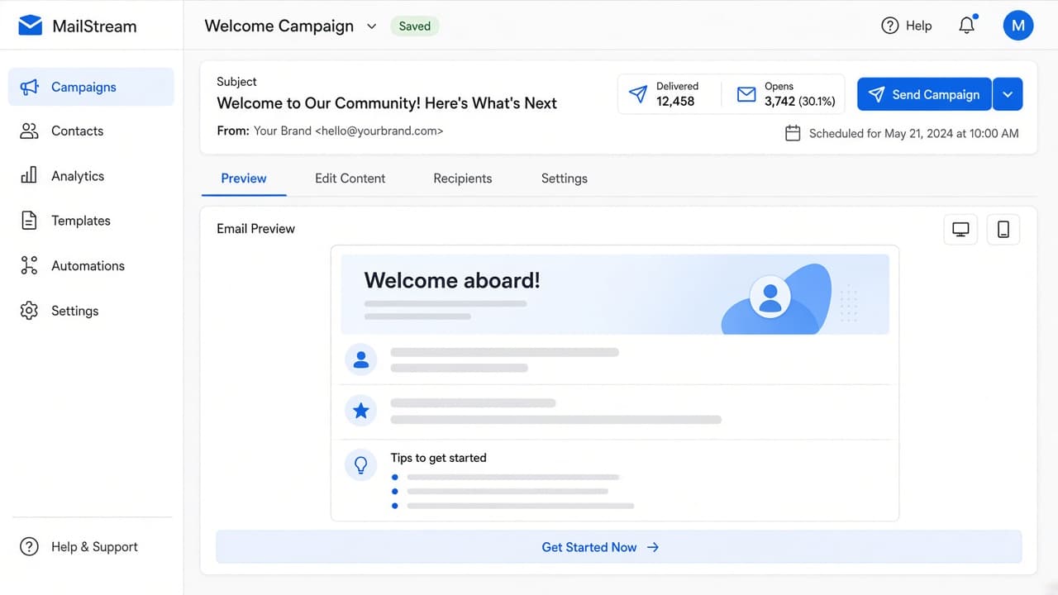Open Analytics from the sidebar
Viewport: 1058px width, 595px height.
(x=91, y=175)
